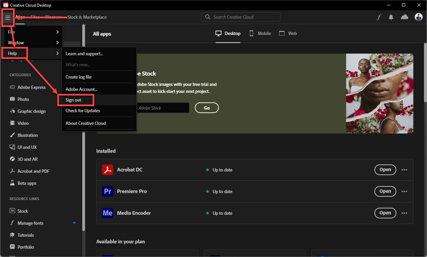
Task: Switch to the Web tab
Action: (288, 33)
